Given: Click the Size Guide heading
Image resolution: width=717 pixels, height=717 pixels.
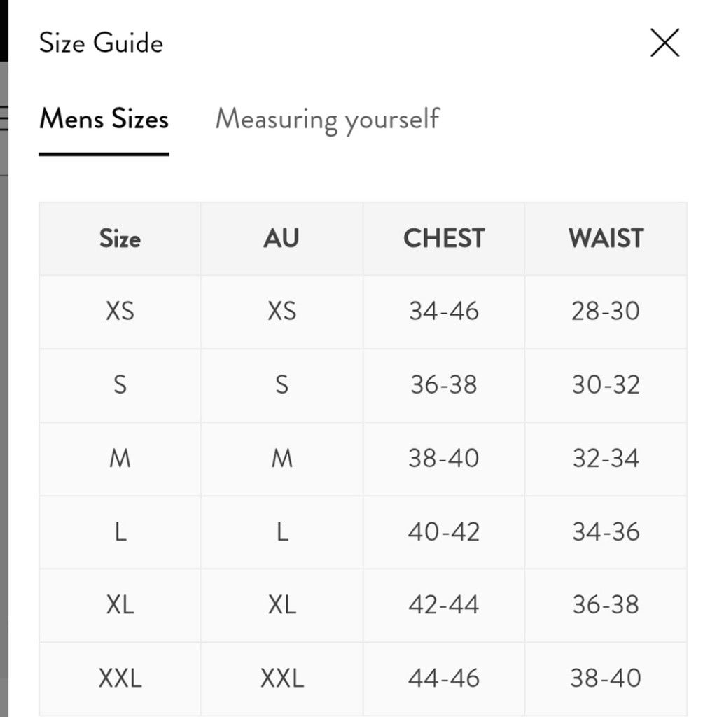Looking at the screenshot, I should [101, 43].
